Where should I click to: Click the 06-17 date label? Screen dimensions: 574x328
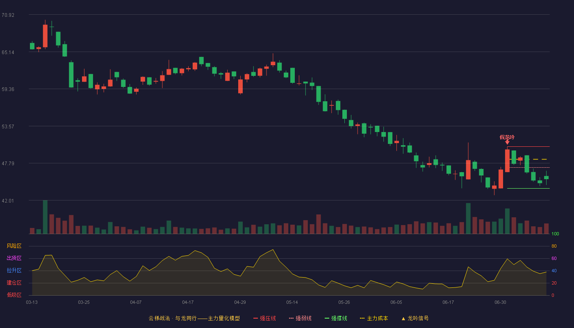coord(448,302)
